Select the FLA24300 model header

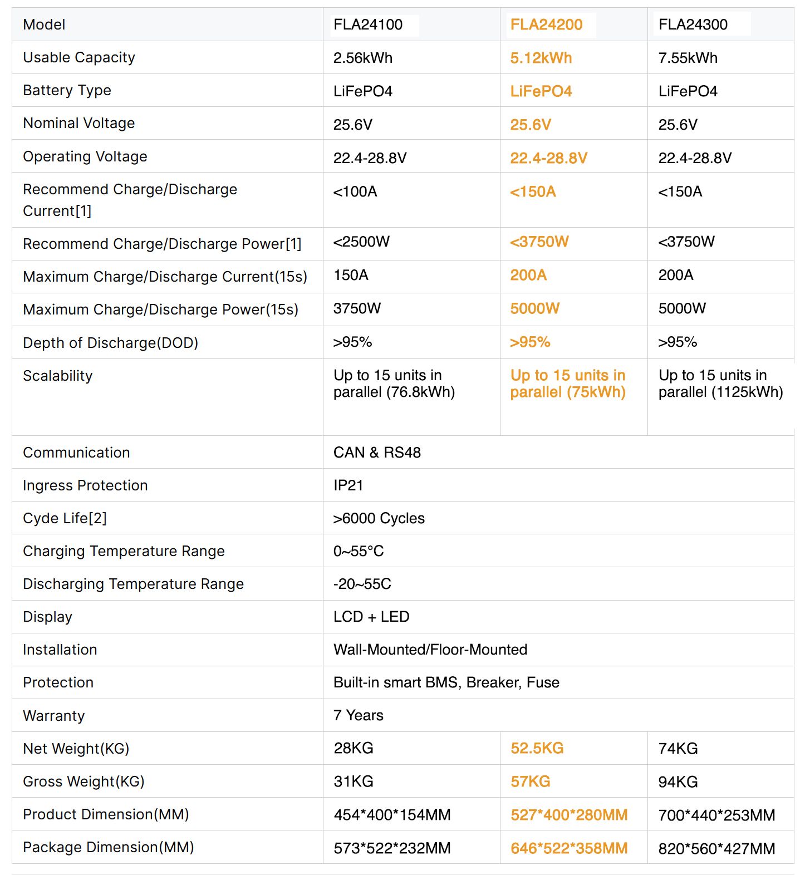tap(693, 24)
